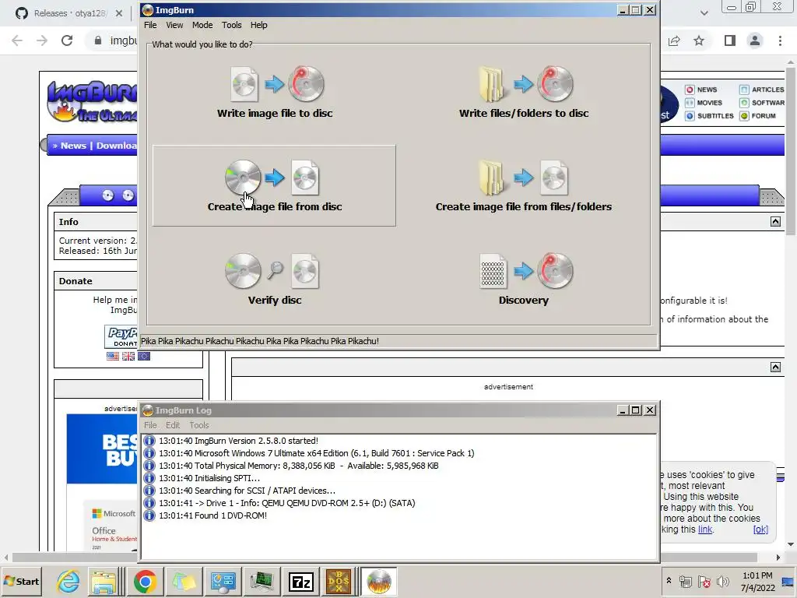Click info icon beside Found 1 DVD-ROM line

[x=149, y=515]
